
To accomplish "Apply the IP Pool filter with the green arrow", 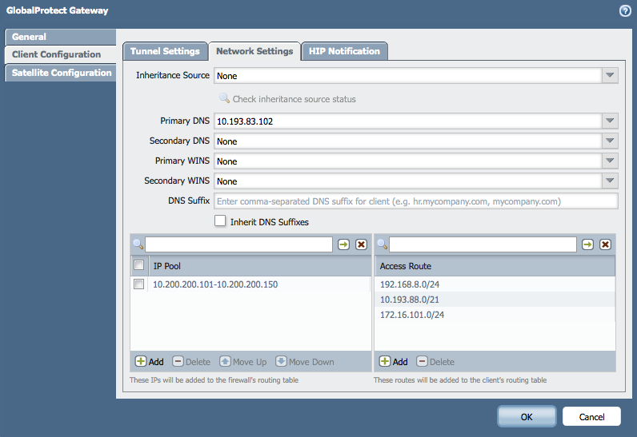I will [343, 244].
